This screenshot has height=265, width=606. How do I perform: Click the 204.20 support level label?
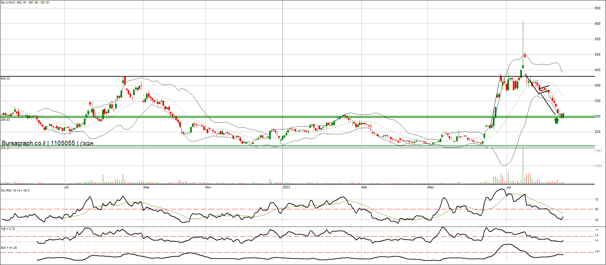pyautogui.click(x=5, y=148)
